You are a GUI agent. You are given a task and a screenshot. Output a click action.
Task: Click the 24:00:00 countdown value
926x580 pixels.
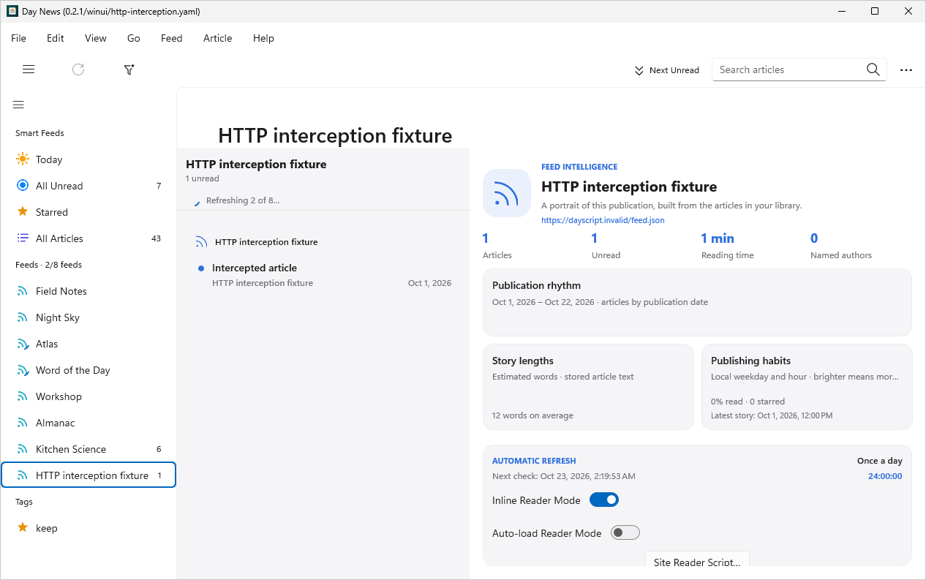click(885, 476)
